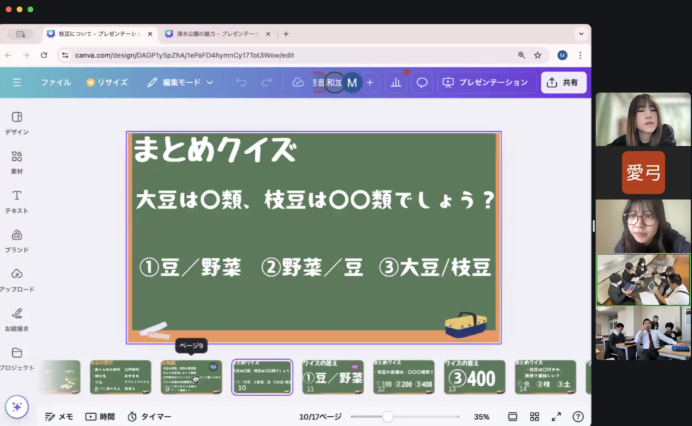Open the 素材 elements panel
This screenshot has height=426, width=692.
point(17,162)
